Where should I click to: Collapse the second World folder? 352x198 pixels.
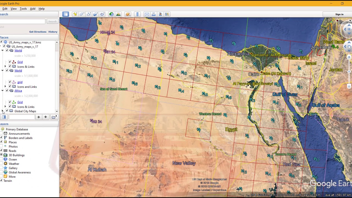coord(2,71)
